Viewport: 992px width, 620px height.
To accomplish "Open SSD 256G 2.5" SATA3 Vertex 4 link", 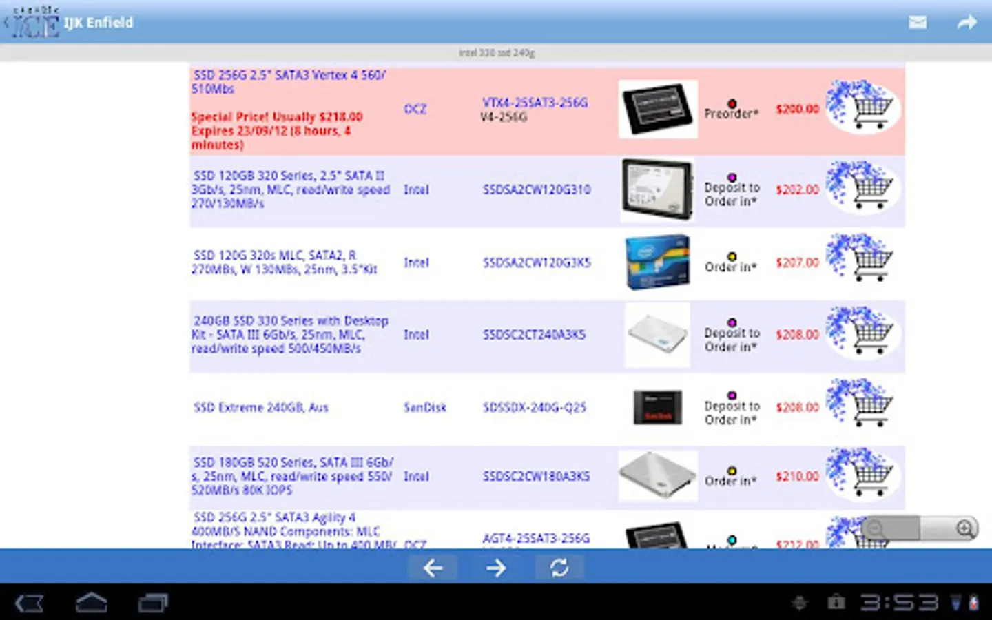I will pos(289,81).
